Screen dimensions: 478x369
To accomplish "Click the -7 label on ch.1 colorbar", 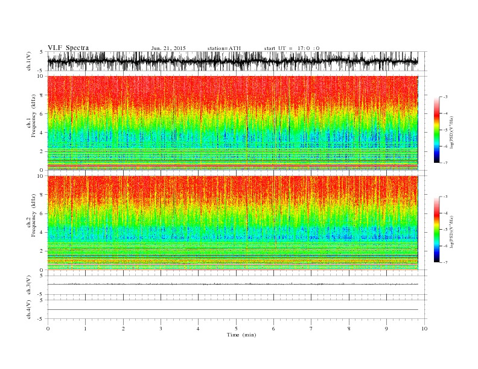I will coord(445,163).
